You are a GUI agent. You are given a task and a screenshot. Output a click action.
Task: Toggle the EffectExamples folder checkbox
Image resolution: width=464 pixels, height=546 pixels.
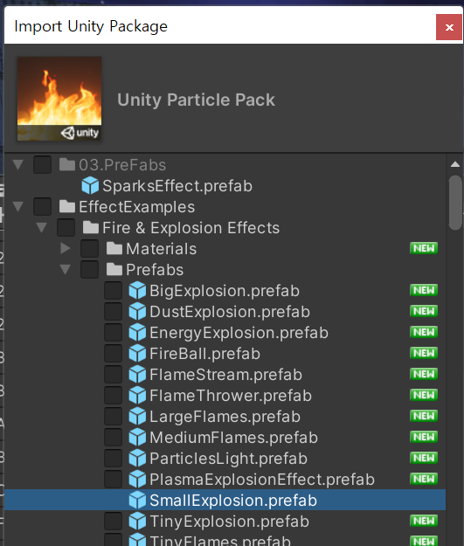tap(43, 206)
